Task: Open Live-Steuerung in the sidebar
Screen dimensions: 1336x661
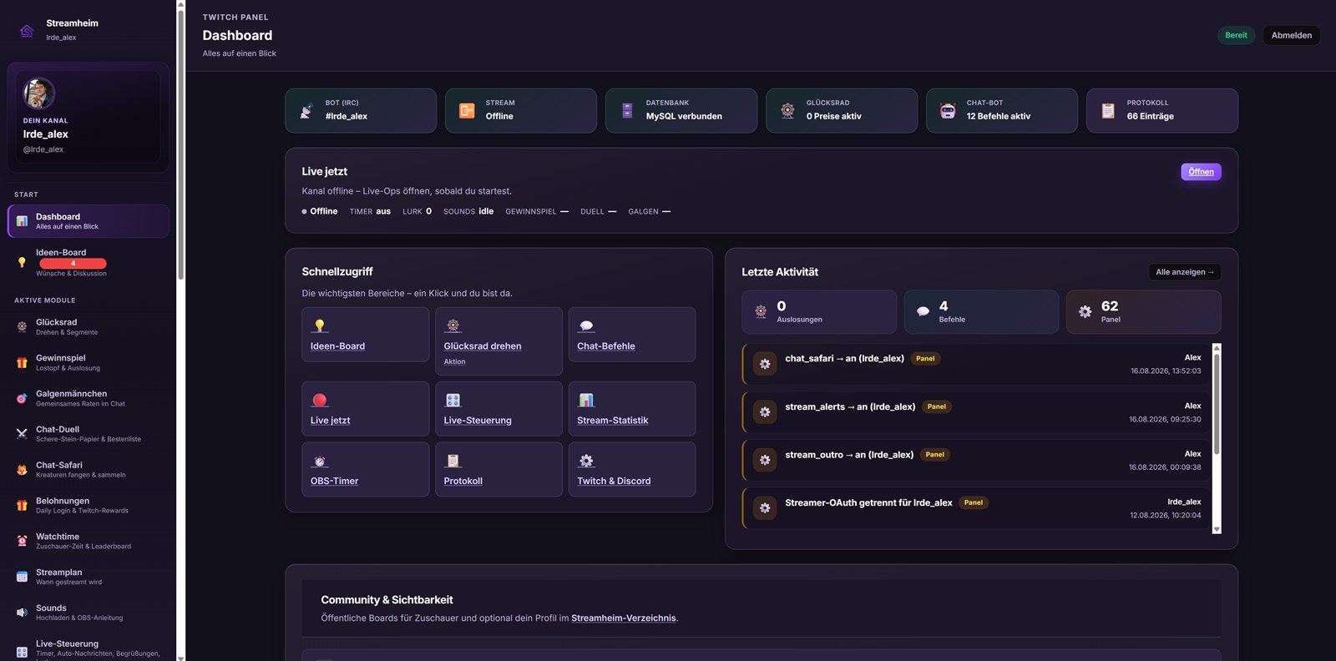Action: [89, 648]
